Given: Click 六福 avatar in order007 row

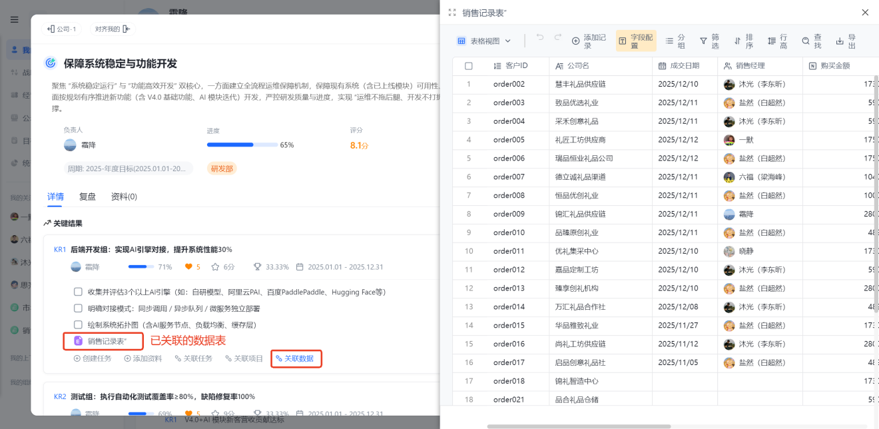Looking at the screenshot, I should tap(729, 177).
